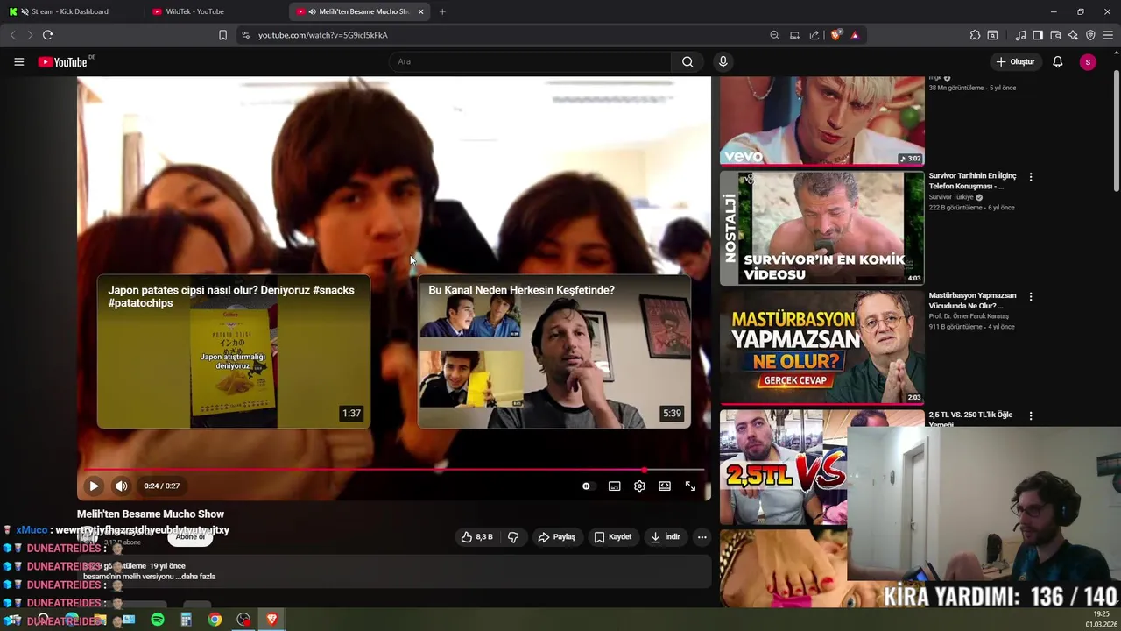Open Prof. Dr. Ömer Faruk Karataş channel

point(969,316)
